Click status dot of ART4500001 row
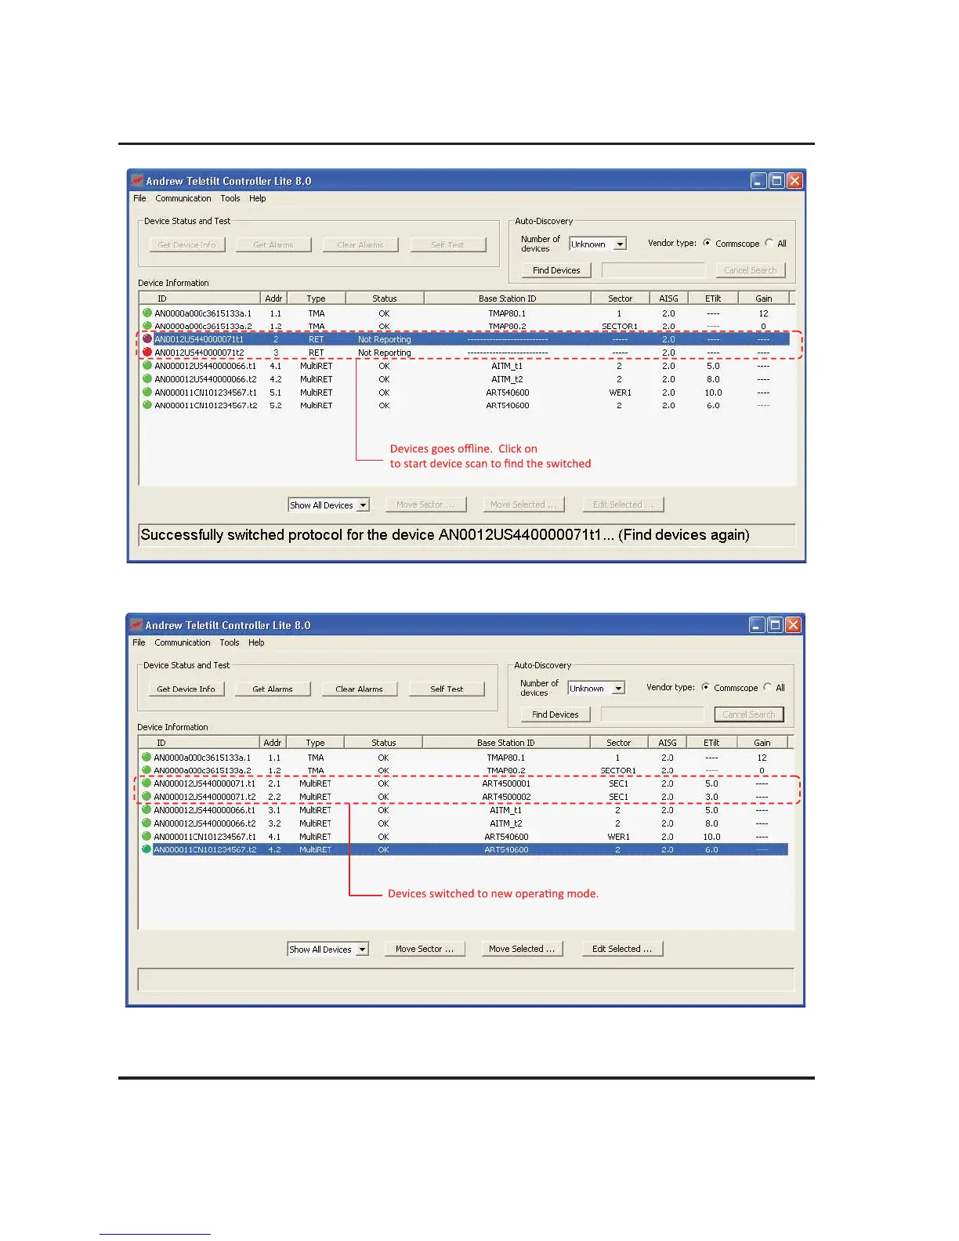This screenshot has width=959, height=1241. (147, 783)
